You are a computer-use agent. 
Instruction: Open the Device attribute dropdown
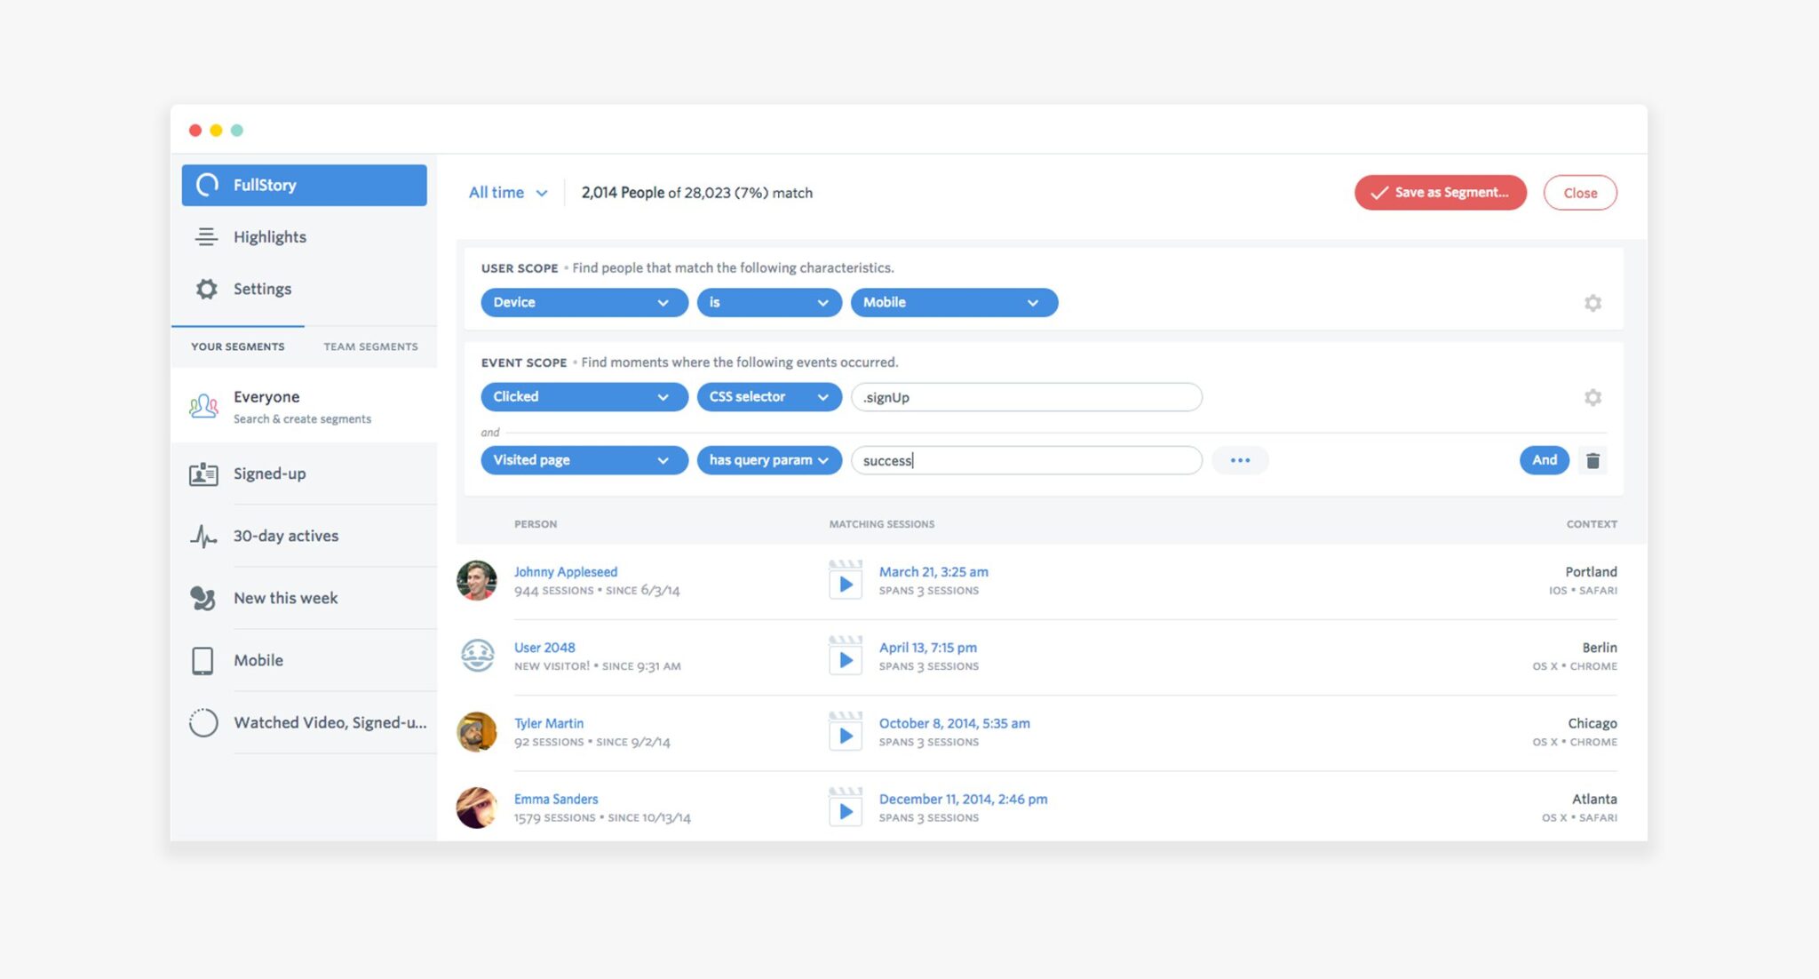coord(584,302)
